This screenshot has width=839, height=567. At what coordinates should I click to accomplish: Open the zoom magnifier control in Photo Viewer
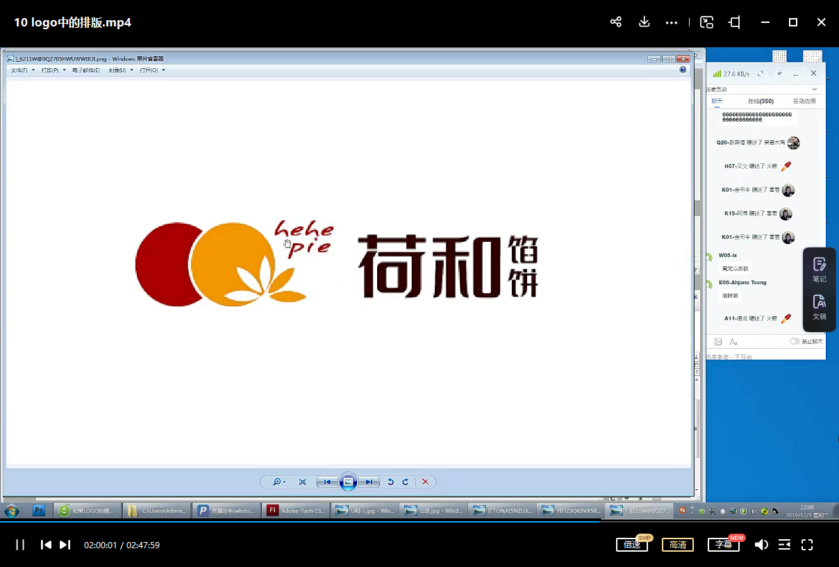[279, 482]
